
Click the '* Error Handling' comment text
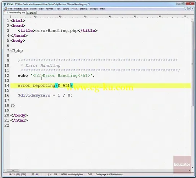41,65
